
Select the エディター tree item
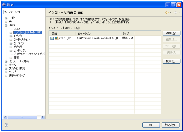(x=19, y=36)
